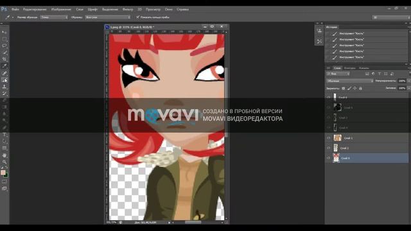Open the 'Редактирование' menu

tap(35, 9)
